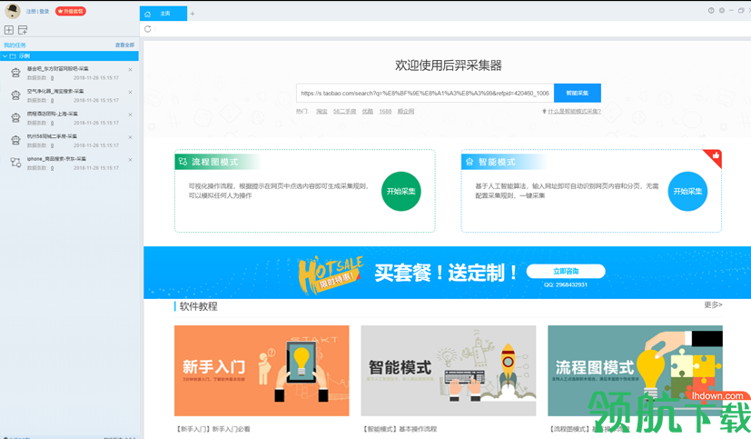The width and height of the screenshot is (751, 439).
Task: Open the 基金吧_东方财富网股吧-采集 task
Action: [57, 69]
